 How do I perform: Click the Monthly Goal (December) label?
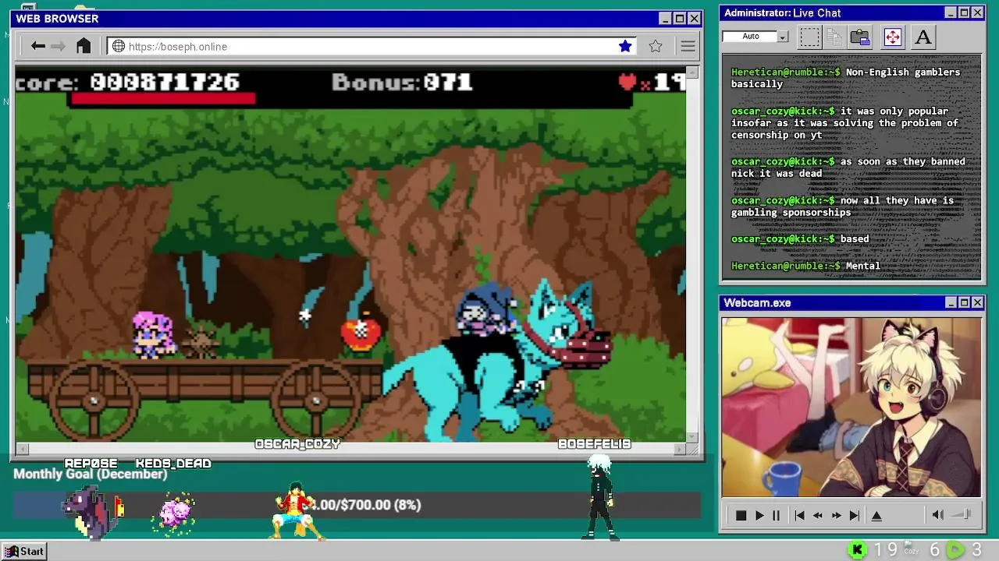90,474
